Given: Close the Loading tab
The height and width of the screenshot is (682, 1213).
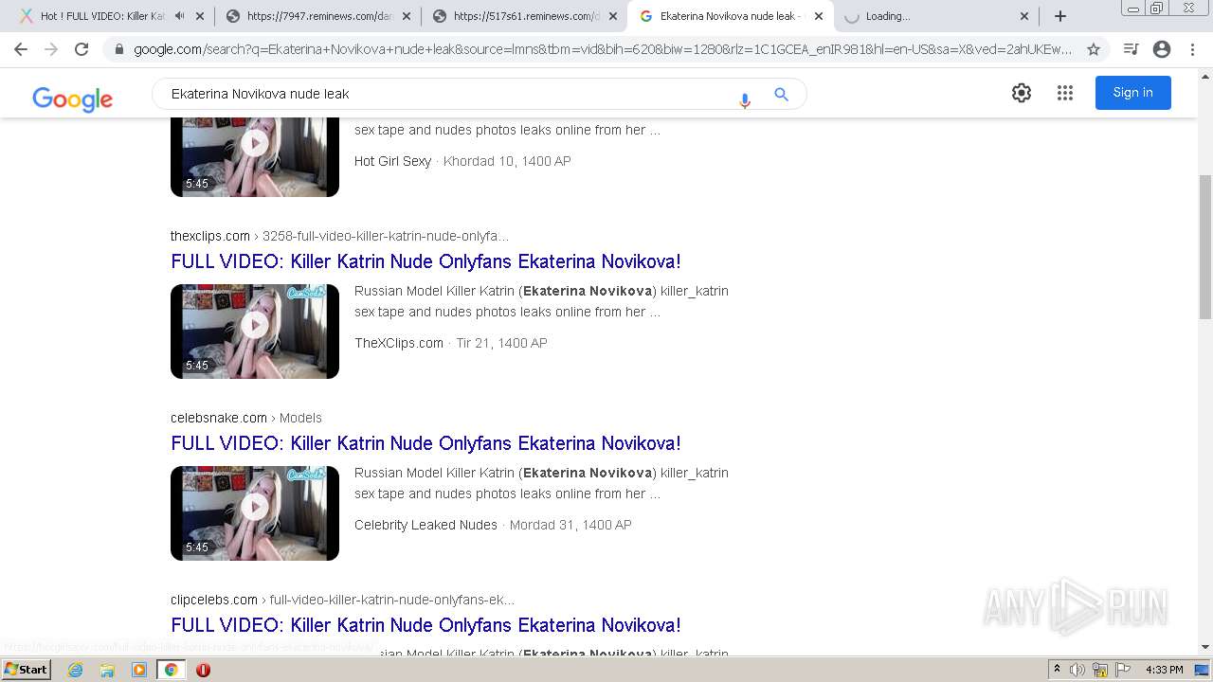Looking at the screenshot, I should click(x=1024, y=16).
